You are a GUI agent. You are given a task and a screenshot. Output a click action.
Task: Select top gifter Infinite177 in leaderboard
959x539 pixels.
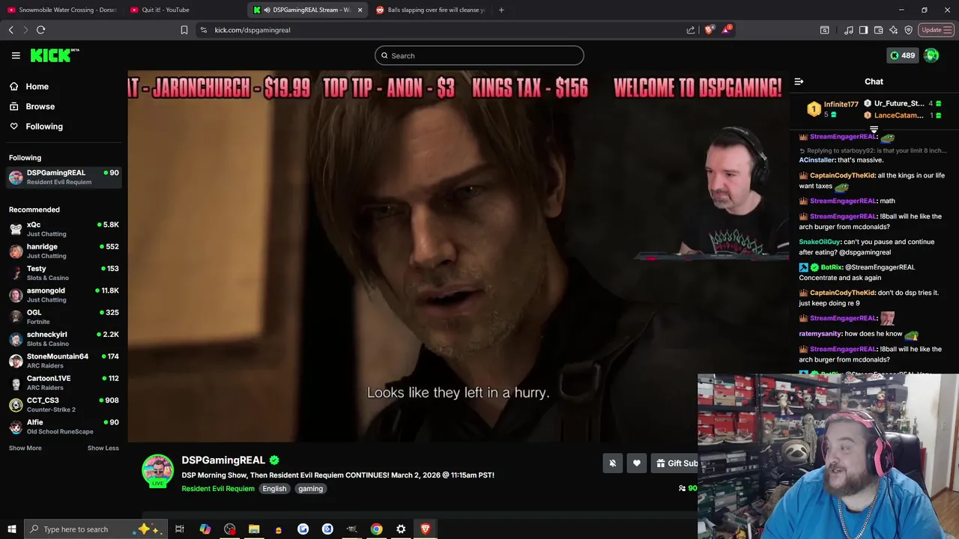point(832,109)
